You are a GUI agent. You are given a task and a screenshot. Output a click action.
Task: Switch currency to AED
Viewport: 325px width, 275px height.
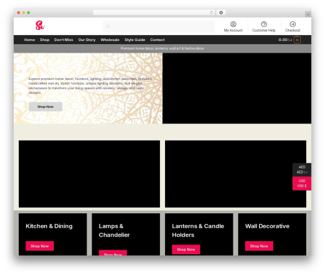tap(302, 170)
